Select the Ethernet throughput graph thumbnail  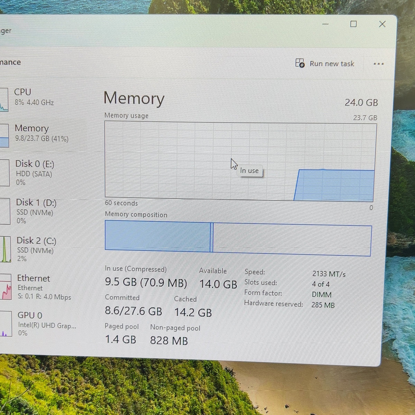6,287
